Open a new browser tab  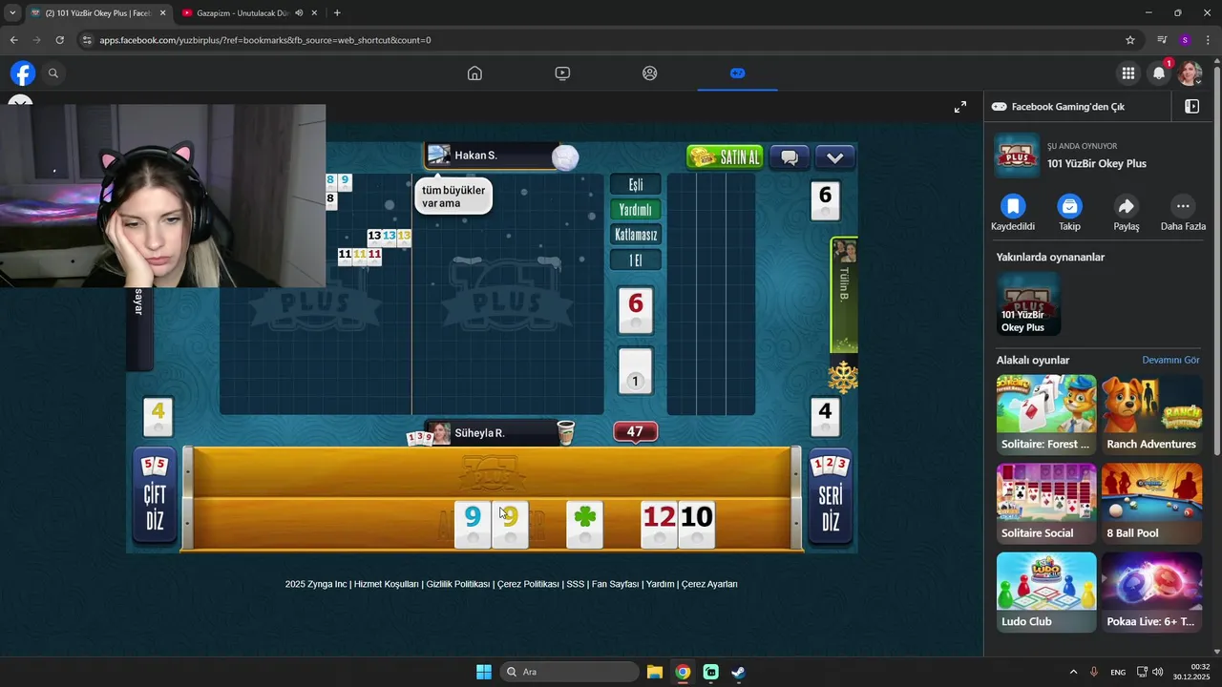337,13
